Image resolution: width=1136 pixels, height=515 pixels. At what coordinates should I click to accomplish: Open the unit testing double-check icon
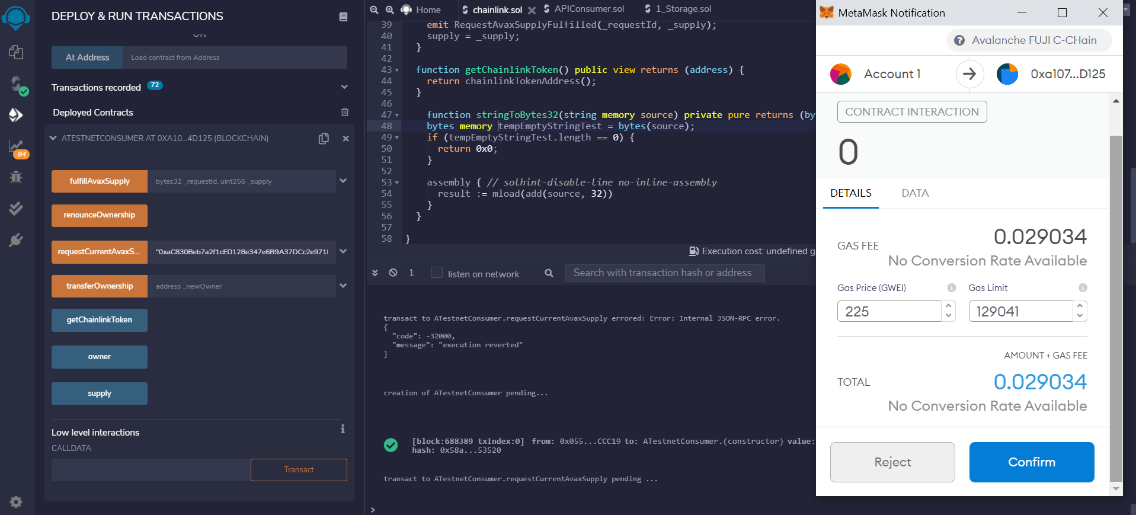(16, 208)
